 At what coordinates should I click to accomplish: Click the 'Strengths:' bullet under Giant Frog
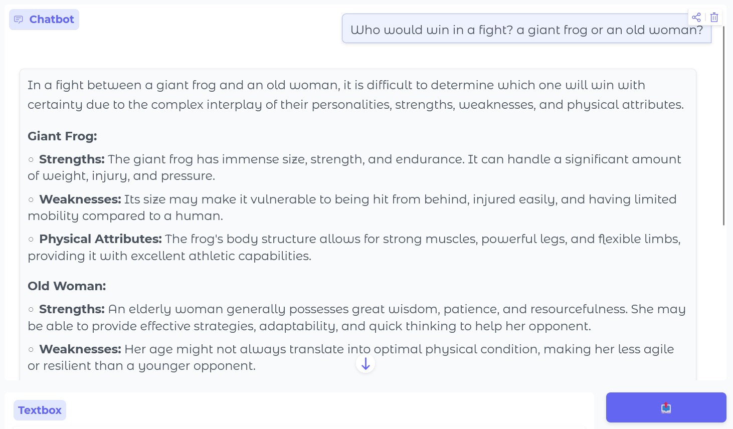point(72,159)
